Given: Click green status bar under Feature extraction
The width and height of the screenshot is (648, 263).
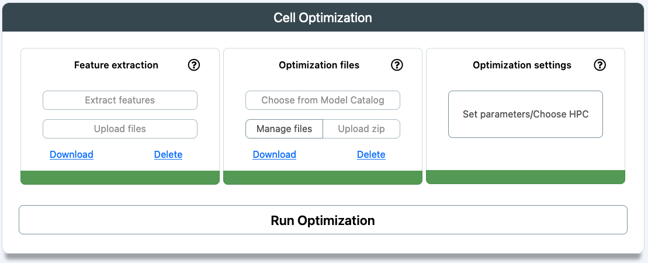Looking at the screenshot, I should tap(120, 178).
